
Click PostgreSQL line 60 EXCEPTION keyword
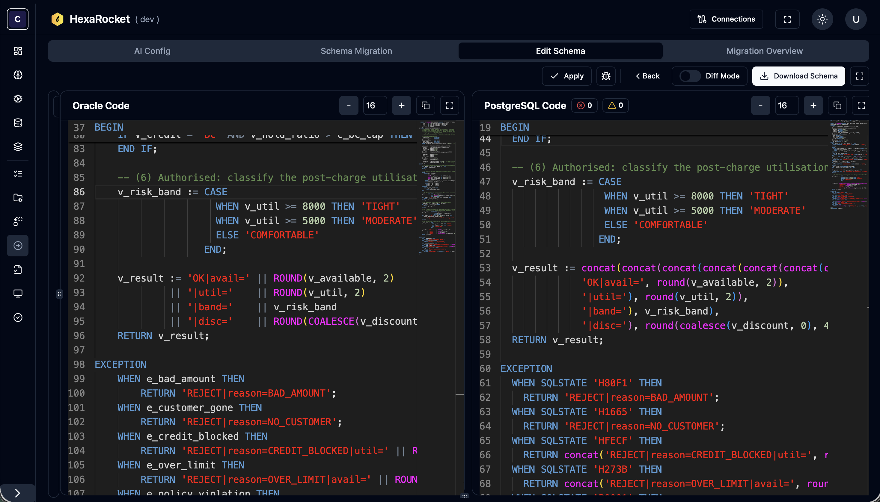(x=526, y=369)
